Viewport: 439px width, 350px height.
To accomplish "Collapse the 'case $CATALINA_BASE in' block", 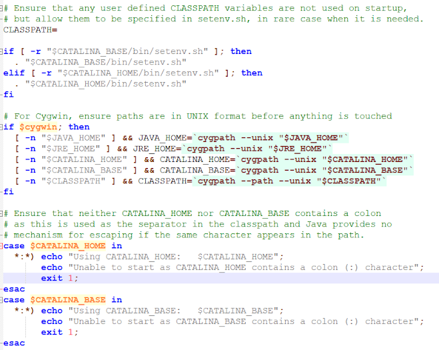I will coord(3,300).
